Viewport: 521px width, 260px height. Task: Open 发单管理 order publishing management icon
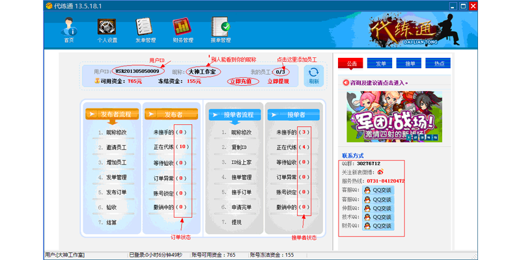point(145,30)
